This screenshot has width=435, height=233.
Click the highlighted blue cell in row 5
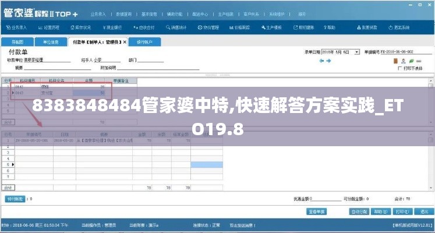(x=207, y=165)
